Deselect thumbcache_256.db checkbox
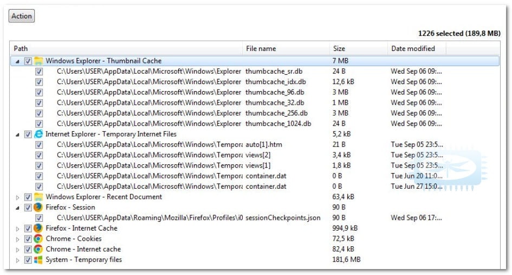This screenshot has width=512, height=275. pos(39,113)
